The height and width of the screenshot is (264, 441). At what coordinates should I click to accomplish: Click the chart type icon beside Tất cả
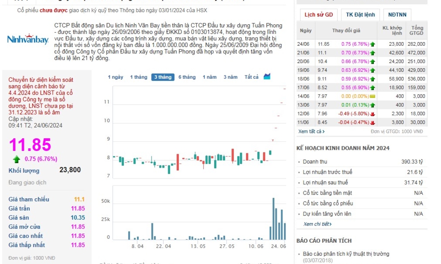[267, 76]
